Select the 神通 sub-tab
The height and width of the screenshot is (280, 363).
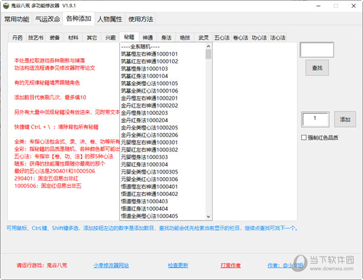(147, 37)
